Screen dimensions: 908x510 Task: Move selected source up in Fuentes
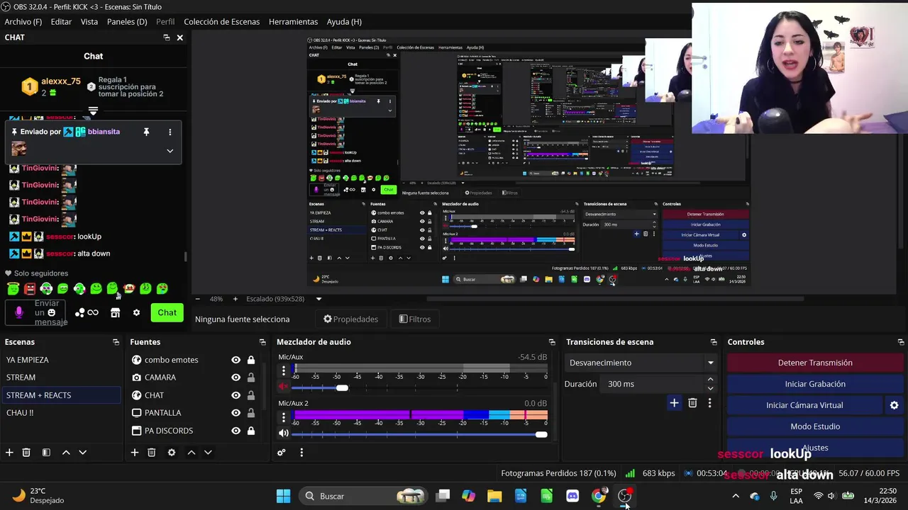[191, 452]
